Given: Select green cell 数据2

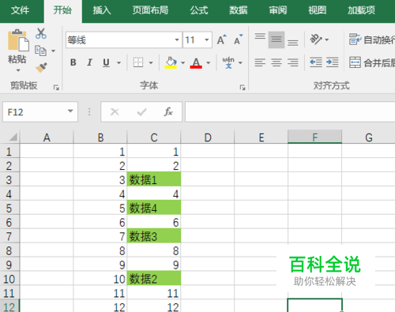Looking at the screenshot, I should 154,279.
